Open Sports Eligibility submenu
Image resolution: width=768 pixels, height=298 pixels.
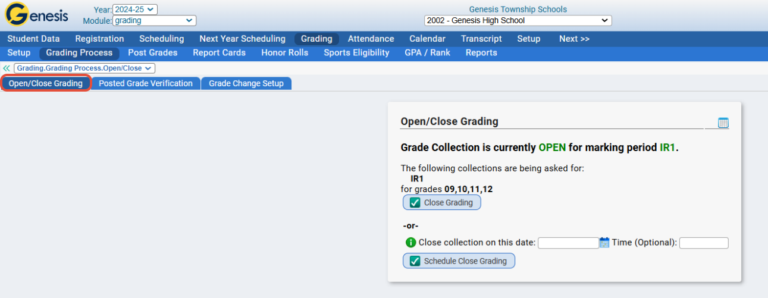point(356,53)
